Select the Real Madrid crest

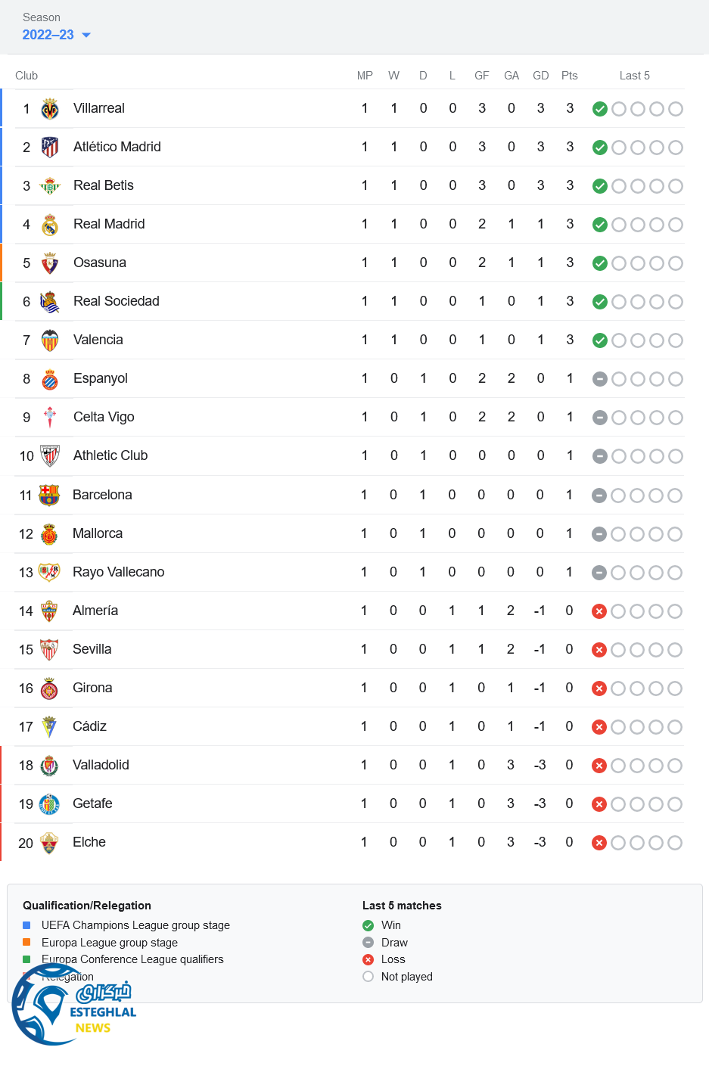pyautogui.click(x=50, y=225)
